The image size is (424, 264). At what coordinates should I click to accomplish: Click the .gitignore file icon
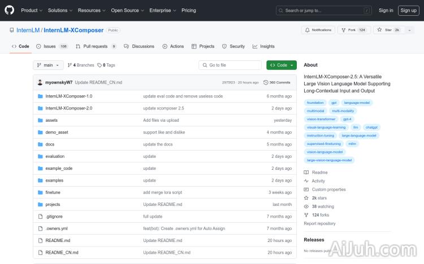40,217
